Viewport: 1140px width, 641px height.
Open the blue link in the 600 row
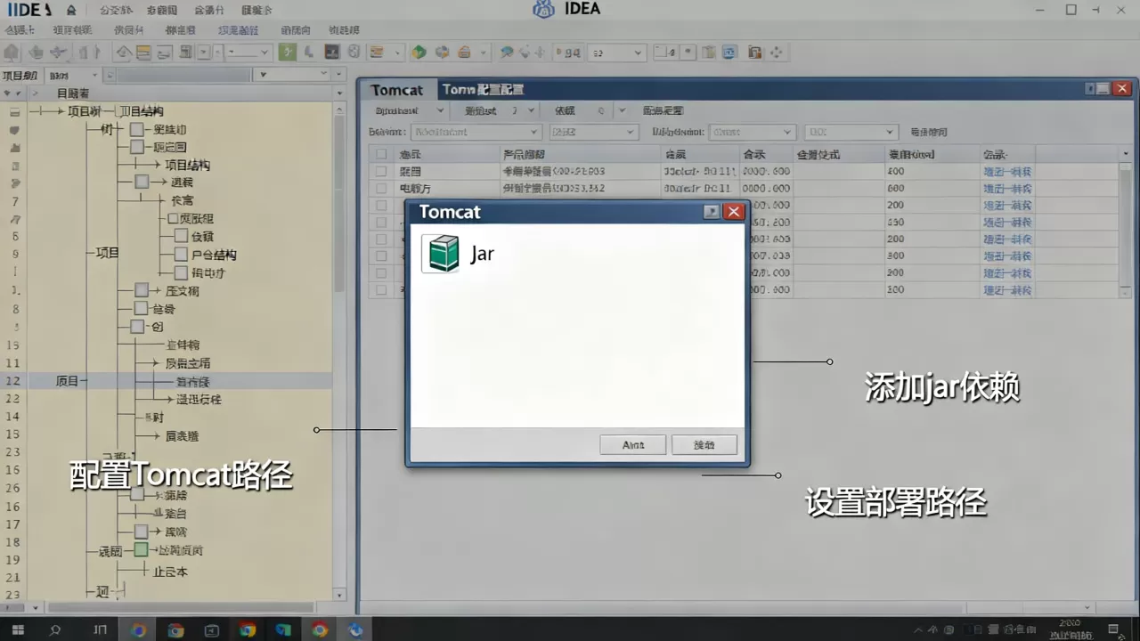coord(1007,188)
